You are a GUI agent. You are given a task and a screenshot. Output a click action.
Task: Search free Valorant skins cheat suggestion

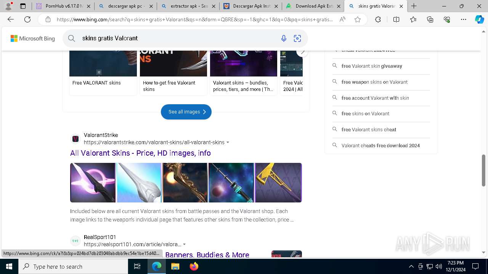click(x=369, y=130)
